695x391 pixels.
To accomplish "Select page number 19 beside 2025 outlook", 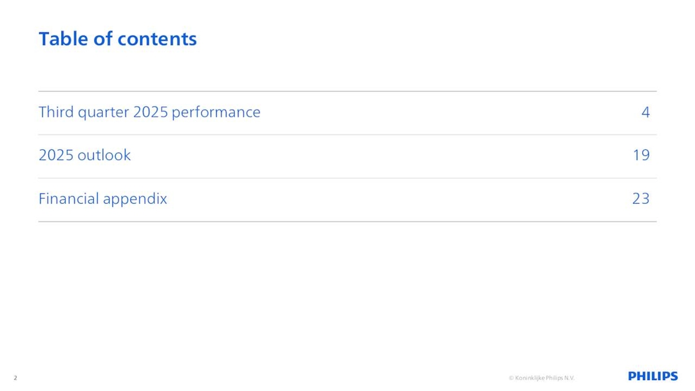I will [641, 156].
